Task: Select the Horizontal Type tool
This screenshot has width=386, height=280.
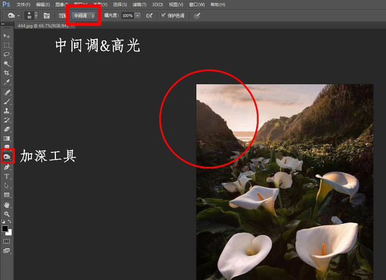Action: pyautogui.click(x=7, y=176)
